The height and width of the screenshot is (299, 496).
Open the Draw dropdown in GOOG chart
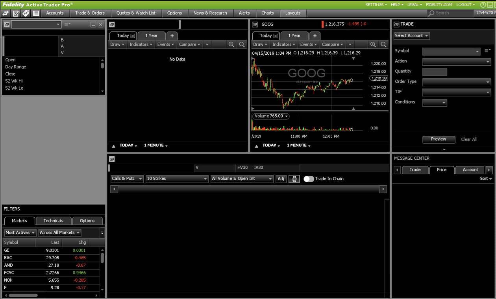[261, 44]
